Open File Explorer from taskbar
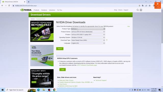163x92 pixels. [44, 90]
